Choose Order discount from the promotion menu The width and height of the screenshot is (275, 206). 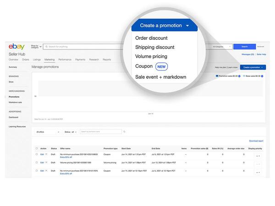[151, 38]
